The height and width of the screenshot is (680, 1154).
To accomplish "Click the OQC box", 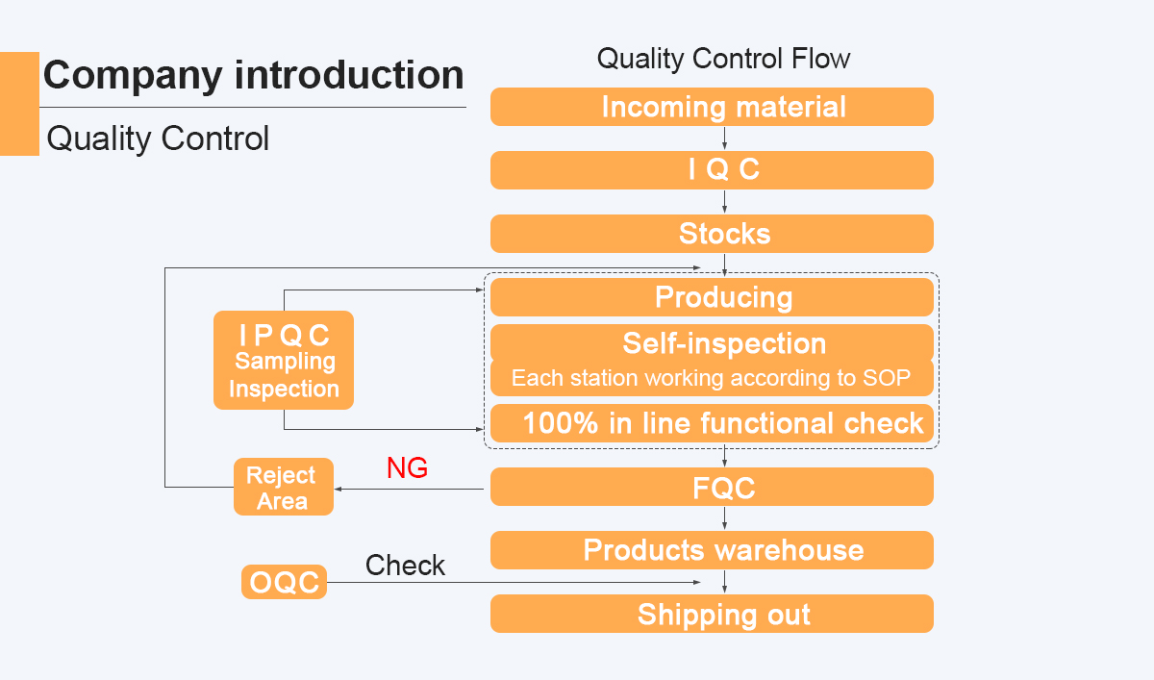I will tap(284, 582).
